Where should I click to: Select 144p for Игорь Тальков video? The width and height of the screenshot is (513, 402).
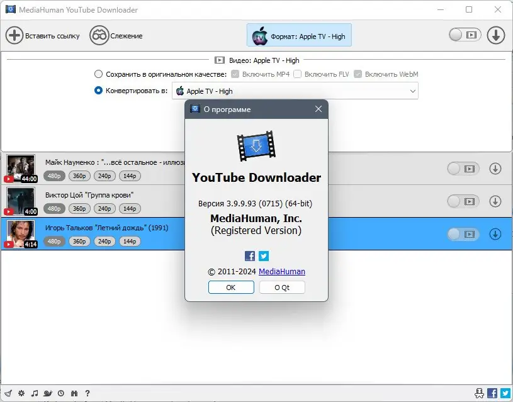[130, 242]
